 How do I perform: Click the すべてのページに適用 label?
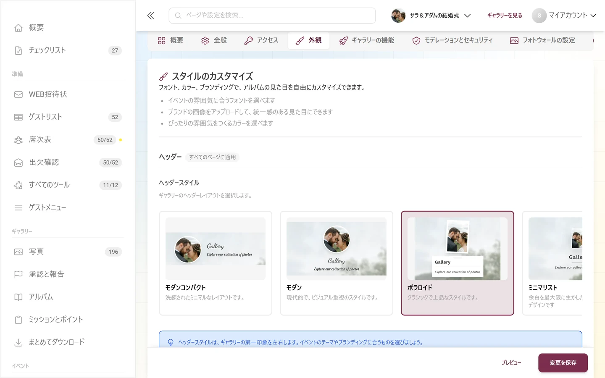click(x=213, y=157)
